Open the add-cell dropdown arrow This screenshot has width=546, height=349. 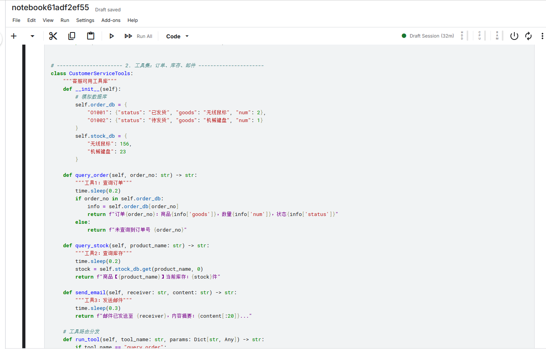click(x=32, y=36)
